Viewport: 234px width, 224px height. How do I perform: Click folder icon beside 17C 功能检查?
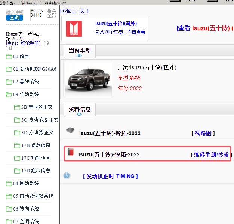click(17, 158)
